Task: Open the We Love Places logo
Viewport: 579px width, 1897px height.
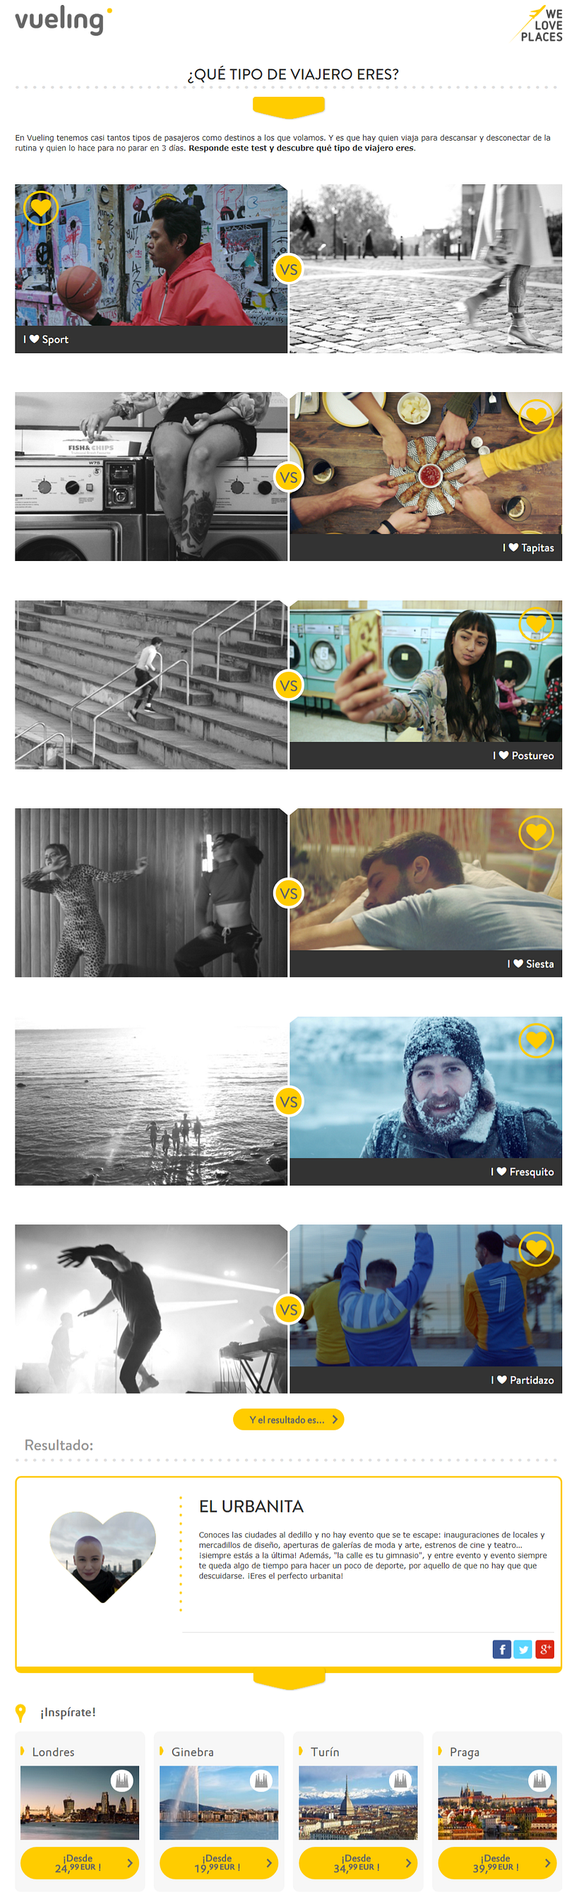Action: click(538, 24)
